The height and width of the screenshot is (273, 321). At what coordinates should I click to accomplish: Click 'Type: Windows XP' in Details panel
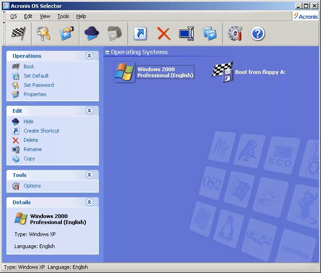[35, 234]
